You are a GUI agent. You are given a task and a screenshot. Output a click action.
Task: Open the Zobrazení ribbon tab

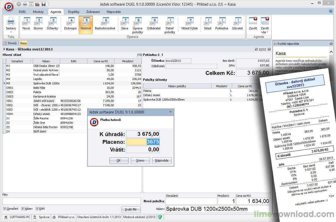click(93, 12)
